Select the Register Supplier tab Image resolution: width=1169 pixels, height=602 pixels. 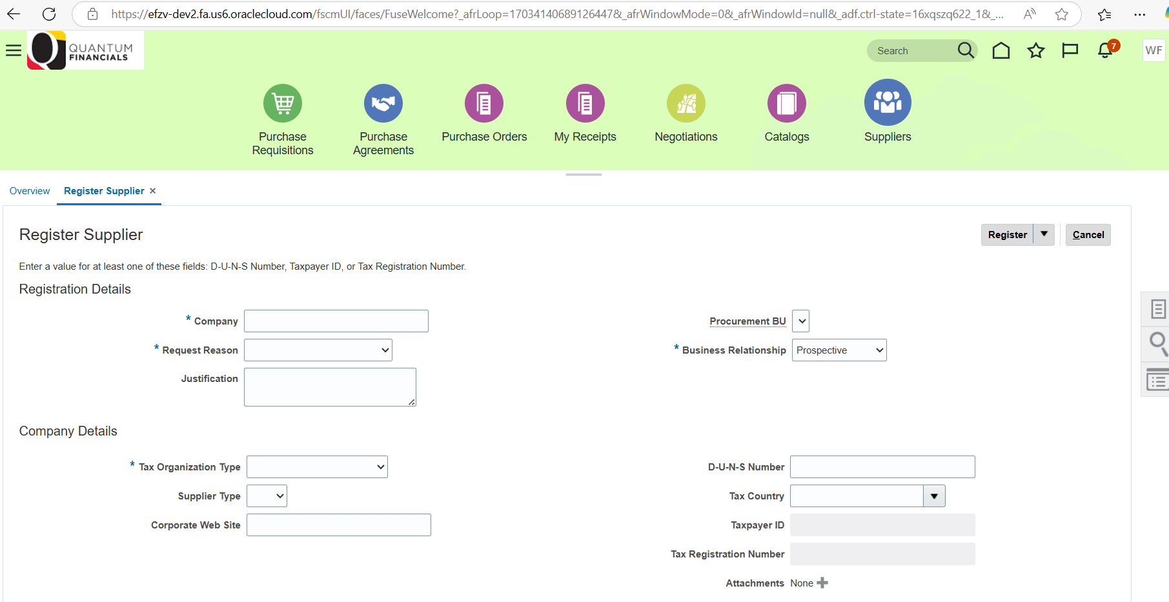click(x=104, y=190)
